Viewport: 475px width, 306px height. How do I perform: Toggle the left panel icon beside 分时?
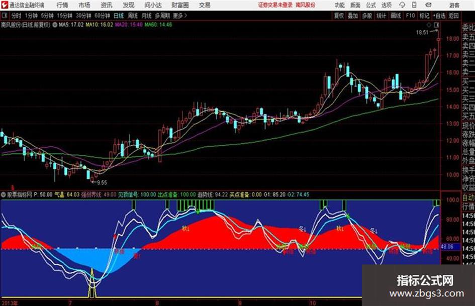tap(5, 16)
